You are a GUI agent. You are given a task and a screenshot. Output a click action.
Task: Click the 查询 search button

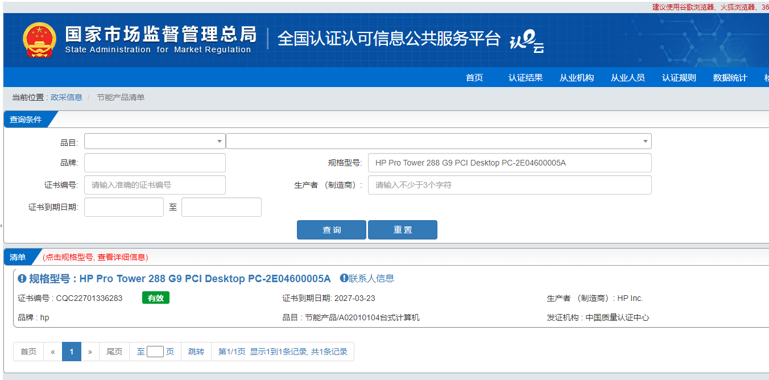click(x=332, y=230)
